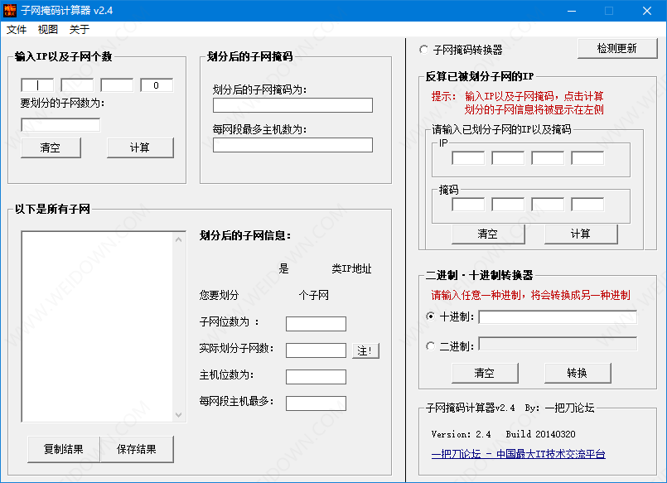667x483 pixels.
Task: Open the 关于 menu
Action: coord(80,29)
